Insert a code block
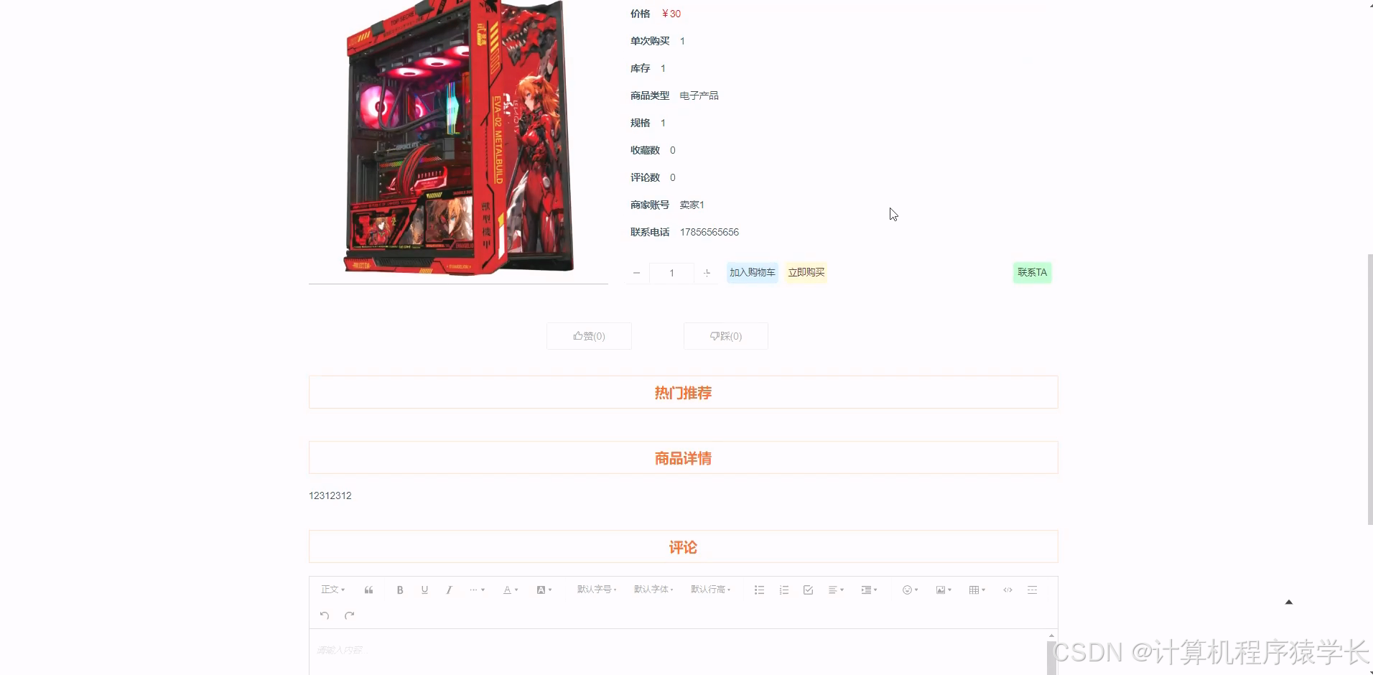This screenshot has width=1373, height=675. 1007,590
